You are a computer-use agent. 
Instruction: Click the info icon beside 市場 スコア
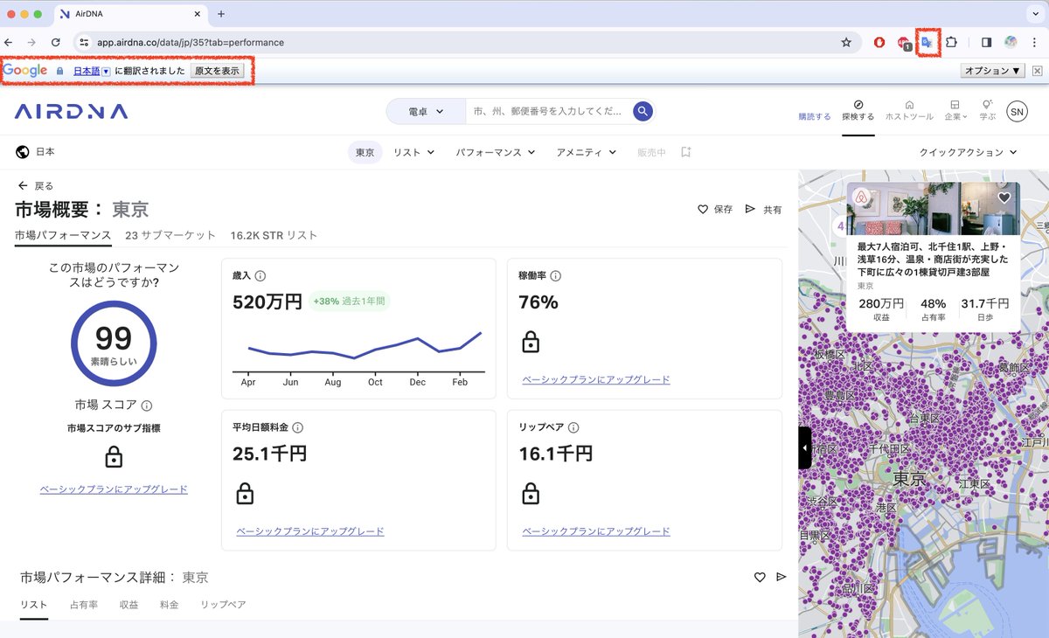(x=147, y=406)
